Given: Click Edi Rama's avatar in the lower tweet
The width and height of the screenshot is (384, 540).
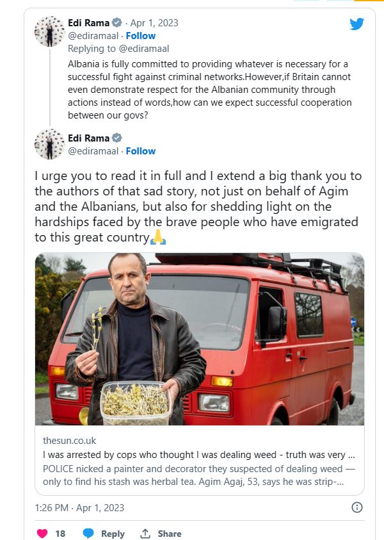Looking at the screenshot, I should point(49,144).
